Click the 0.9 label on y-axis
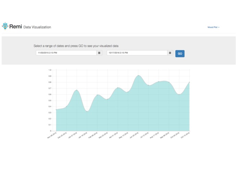Image resolution: width=238 pixels, height=169 pixels. click(50, 76)
